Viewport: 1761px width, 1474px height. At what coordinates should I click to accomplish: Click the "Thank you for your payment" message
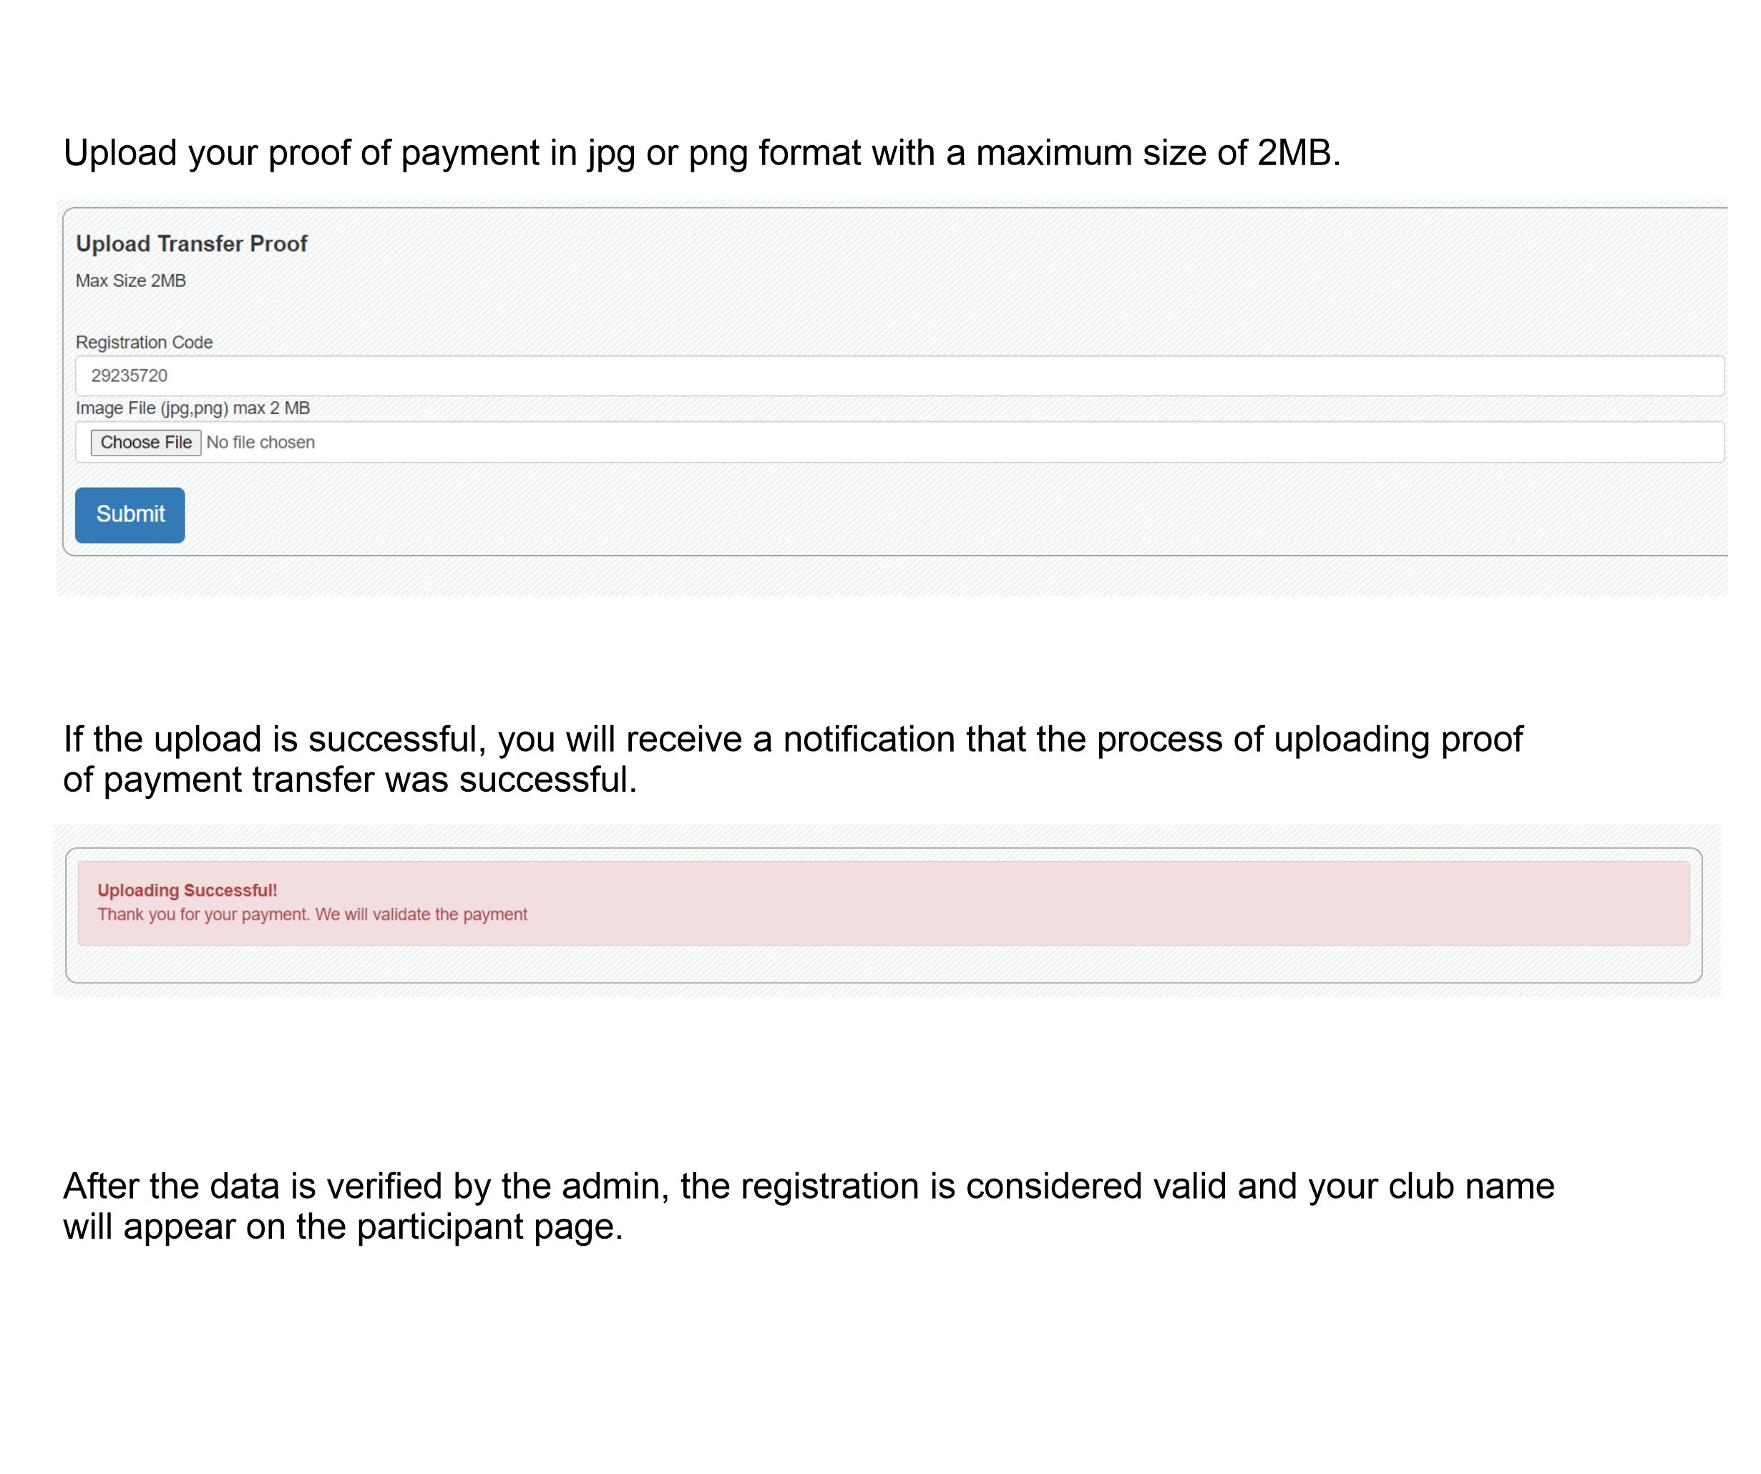[312, 914]
